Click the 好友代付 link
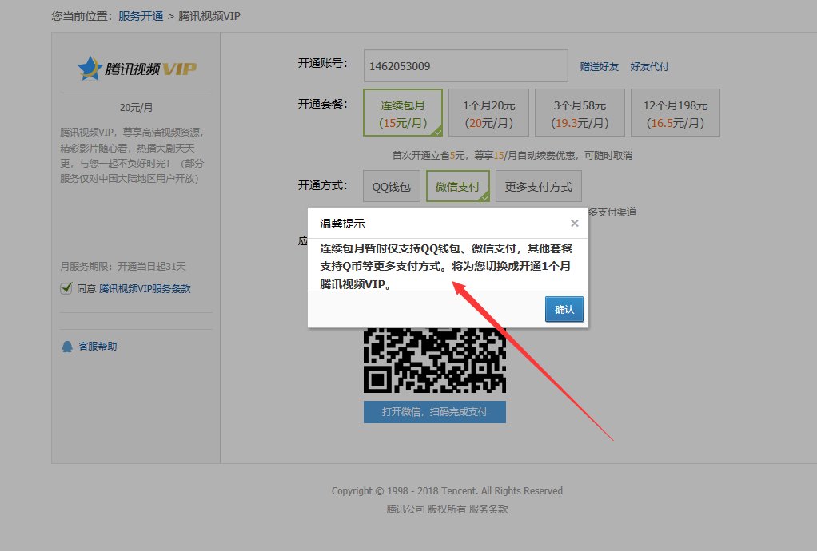 [x=649, y=66]
